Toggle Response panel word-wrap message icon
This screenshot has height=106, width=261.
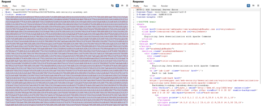(x=248, y=6)
